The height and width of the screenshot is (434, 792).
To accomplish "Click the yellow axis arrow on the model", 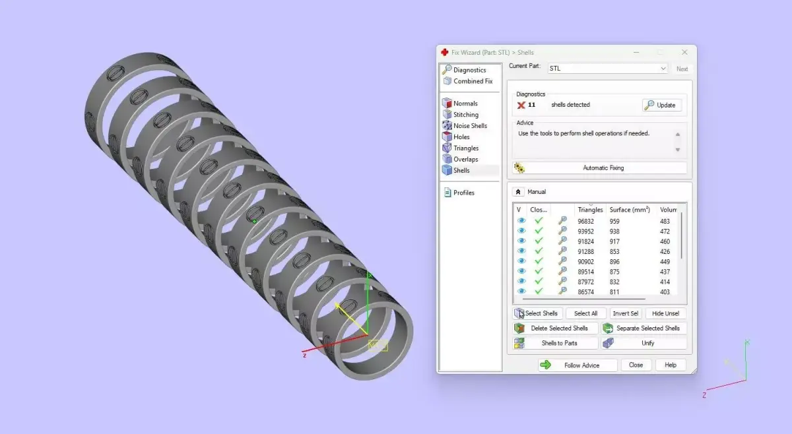I will (350, 317).
